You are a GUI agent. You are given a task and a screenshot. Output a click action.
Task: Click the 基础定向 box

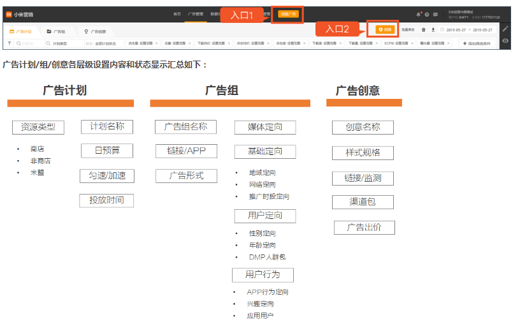click(265, 151)
